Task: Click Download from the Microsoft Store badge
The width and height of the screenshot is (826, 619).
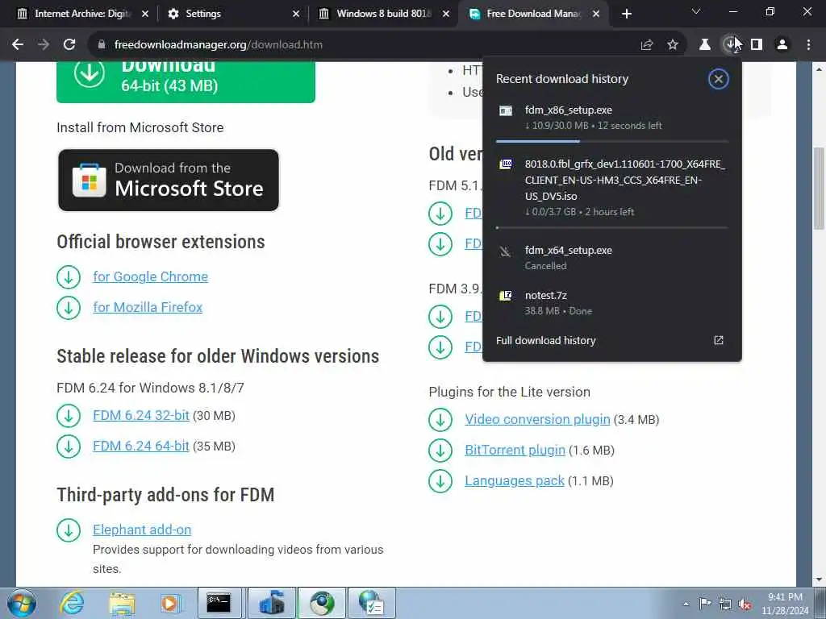Action: point(169,180)
